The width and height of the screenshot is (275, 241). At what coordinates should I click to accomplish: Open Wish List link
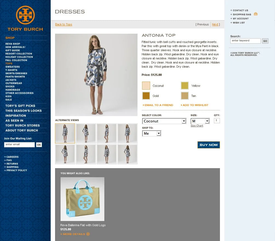239,23
